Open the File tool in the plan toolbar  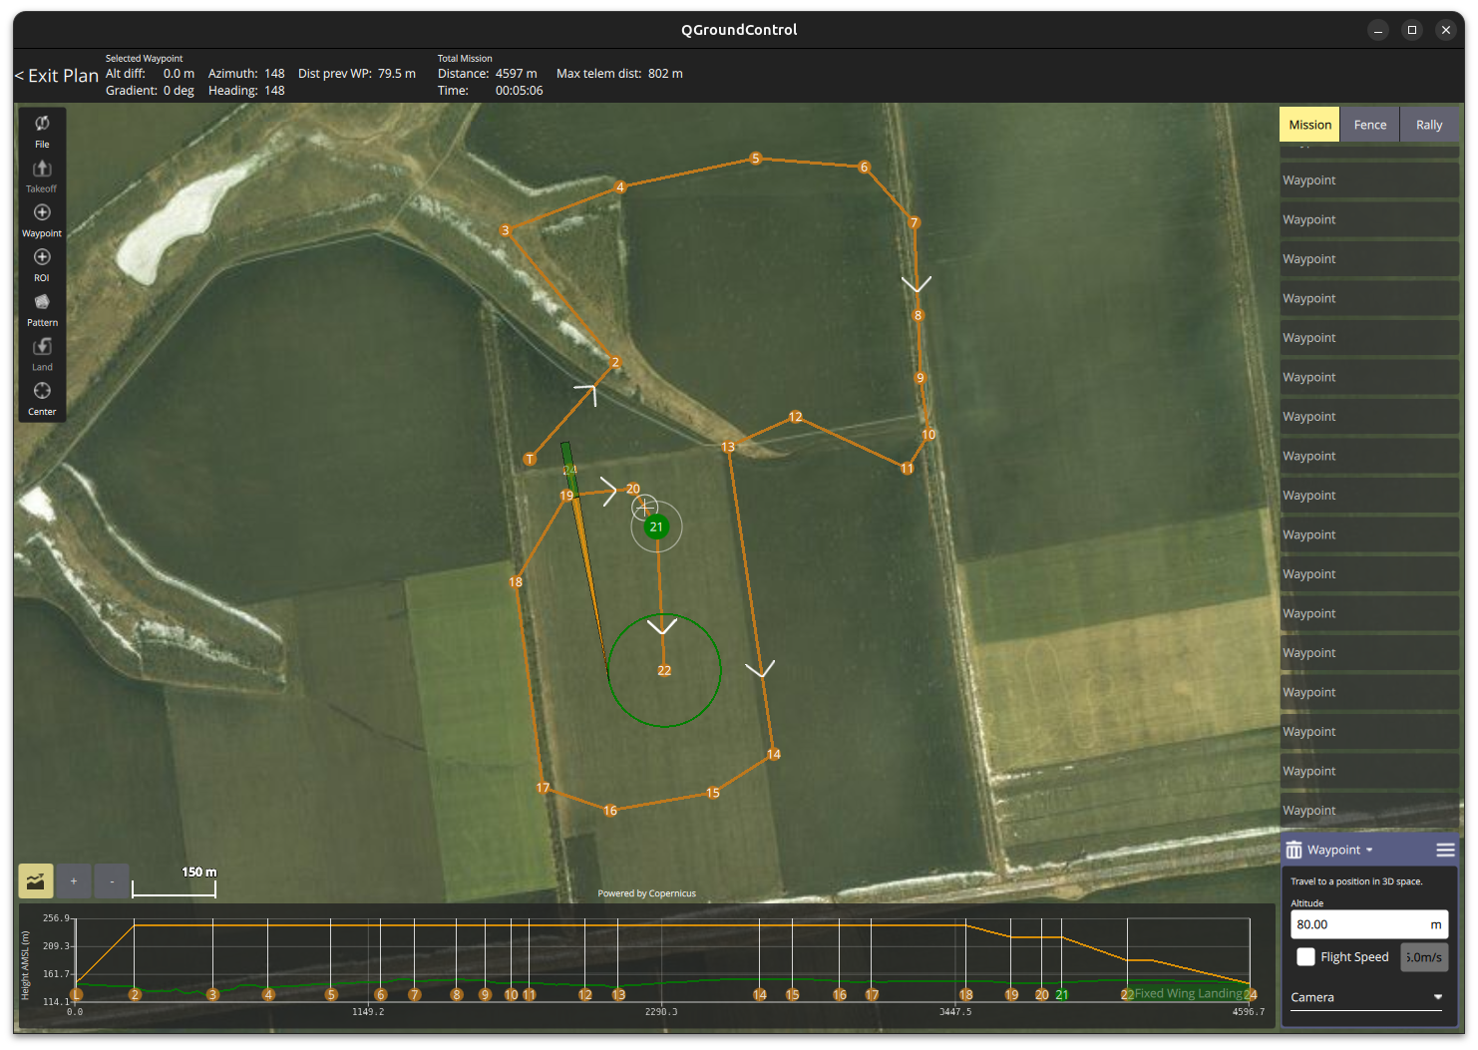point(42,131)
